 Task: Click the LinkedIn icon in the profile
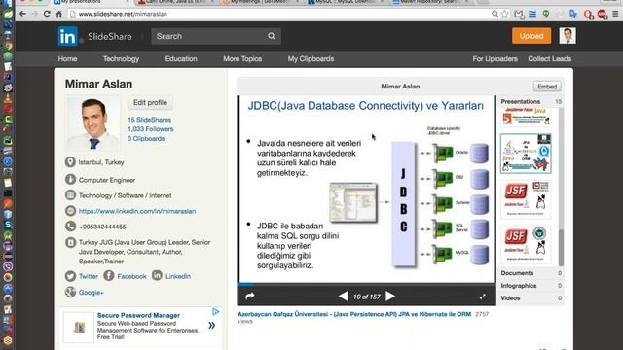coord(157,275)
